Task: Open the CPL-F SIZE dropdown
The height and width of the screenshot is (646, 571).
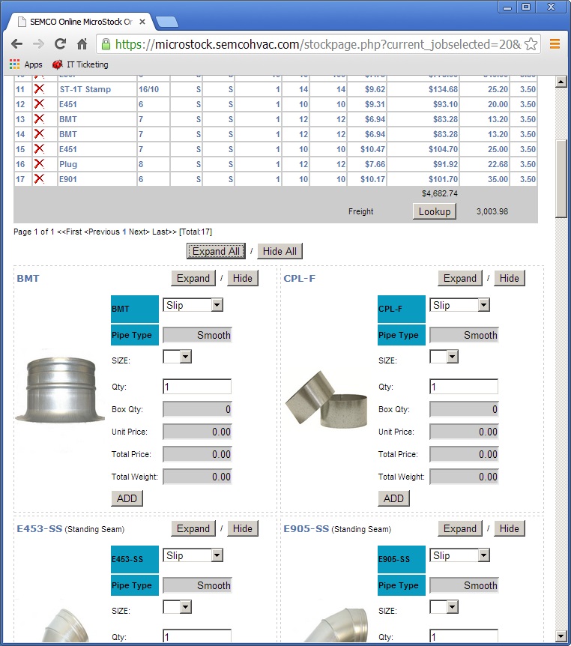Action: click(x=444, y=357)
